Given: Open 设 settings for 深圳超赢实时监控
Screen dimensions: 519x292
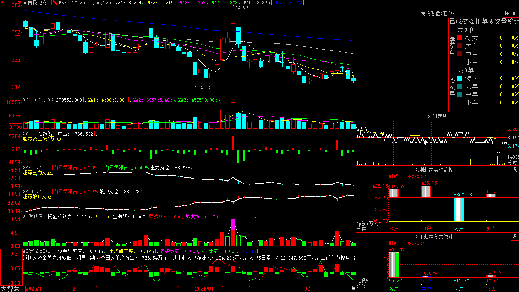Looking at the screenshot, I should [515, 170].
